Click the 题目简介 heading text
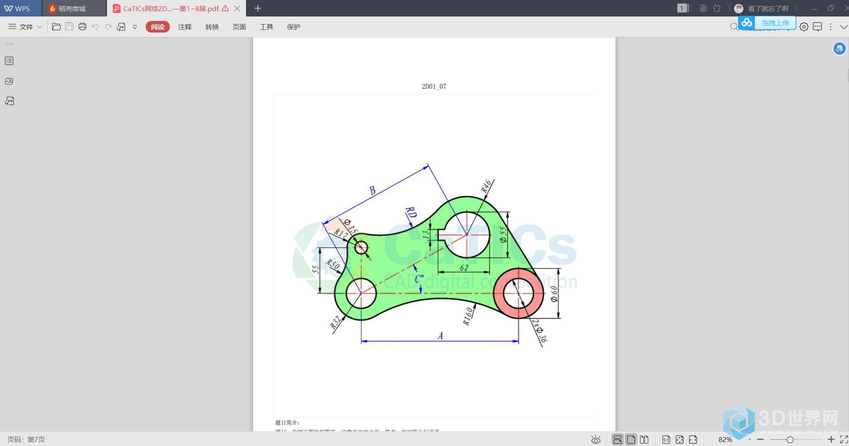Viewport: 849px width, 446px height. coord(287,423)
